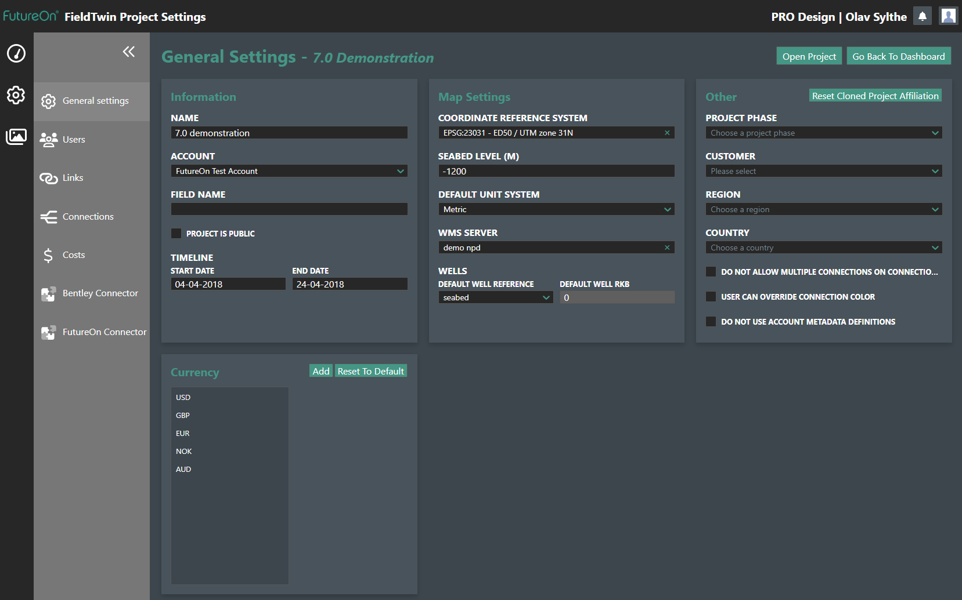Check Do Not Allow Multiple Connections option
The width and height of the screenshot is (962, 600).
point(711,271)
